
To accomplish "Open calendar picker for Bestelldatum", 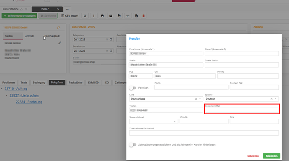I will [x=111, y=50].
